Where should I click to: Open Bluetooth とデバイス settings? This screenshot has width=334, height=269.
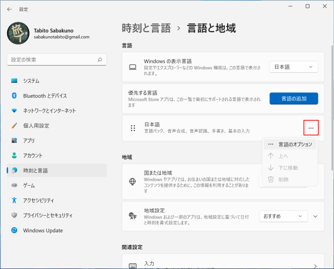pyautogui.click(x=57, y=96)
